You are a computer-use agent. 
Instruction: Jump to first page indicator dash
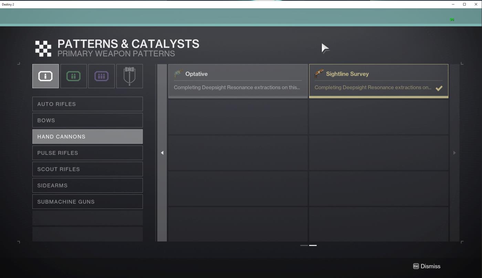[x=304, y=245]
